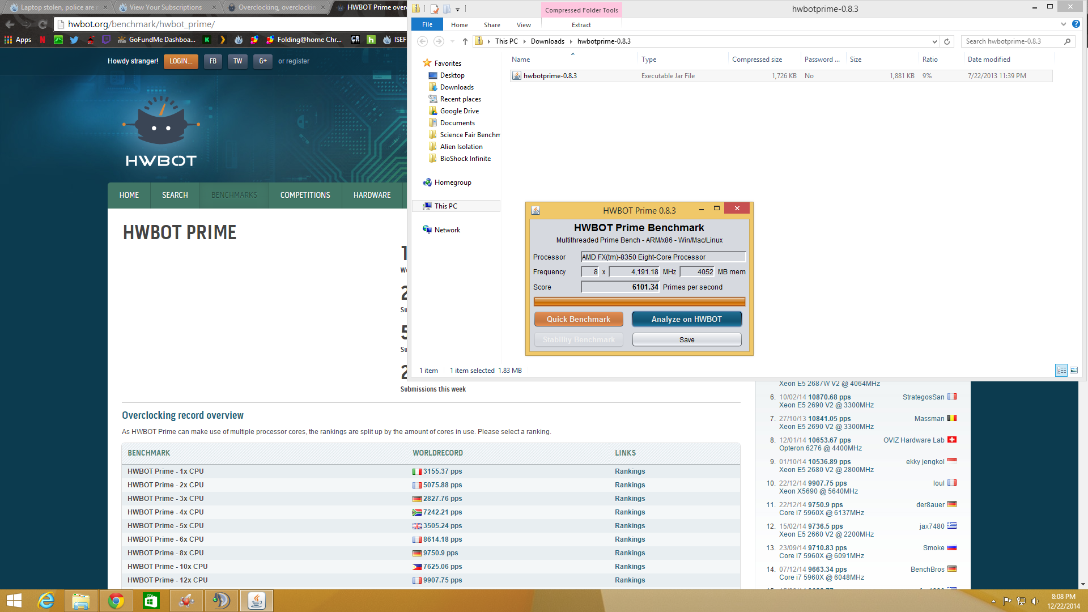This screenshot has width=1088, height=612.
Task: Click the orange LOGIN button
Action: click(181, 61)
